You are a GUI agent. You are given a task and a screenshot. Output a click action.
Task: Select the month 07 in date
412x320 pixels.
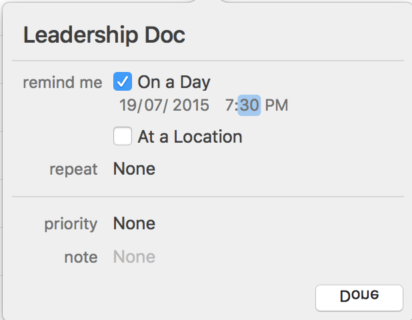pyautogui.click(x=153, y=105)
